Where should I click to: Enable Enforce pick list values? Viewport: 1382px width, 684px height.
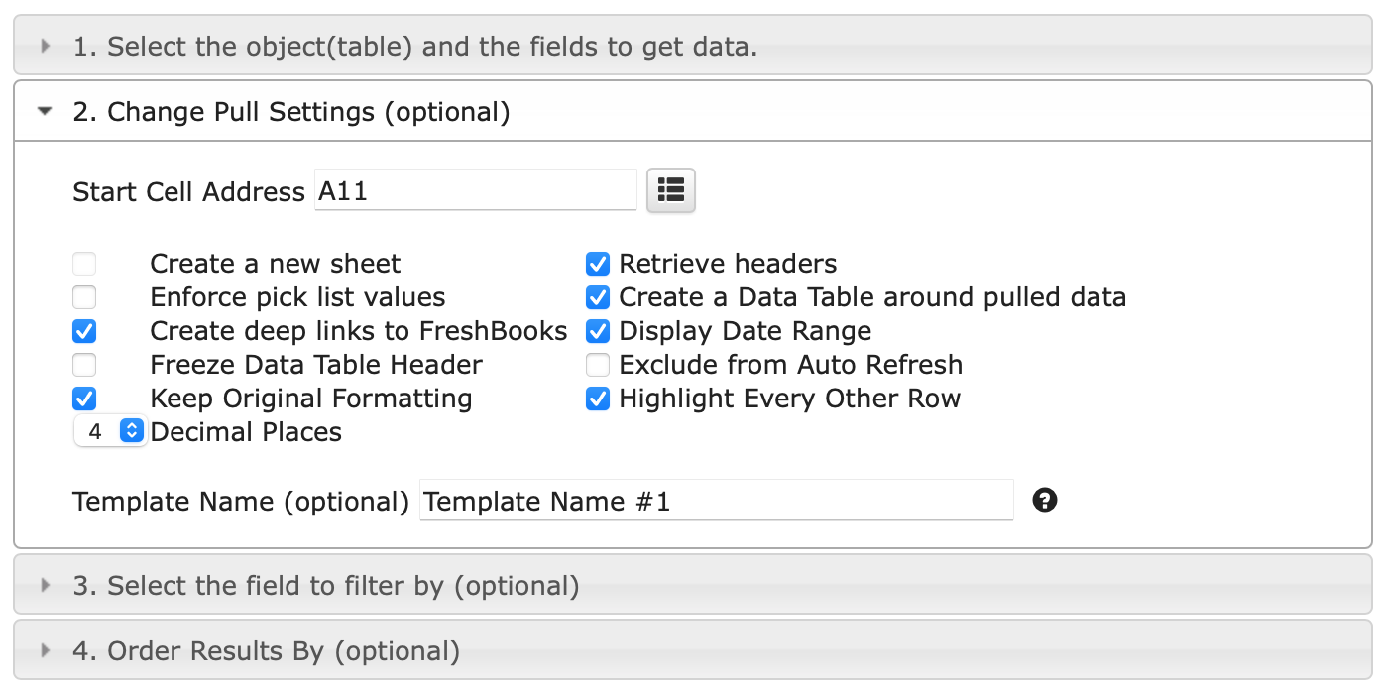[x=84, y=297]
